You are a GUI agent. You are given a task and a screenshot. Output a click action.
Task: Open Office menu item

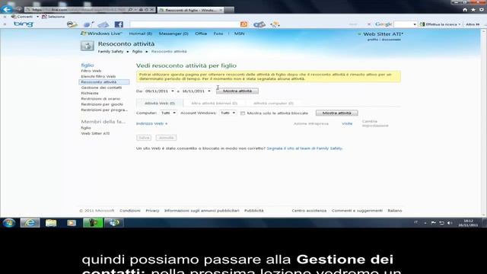click(201, 33)
